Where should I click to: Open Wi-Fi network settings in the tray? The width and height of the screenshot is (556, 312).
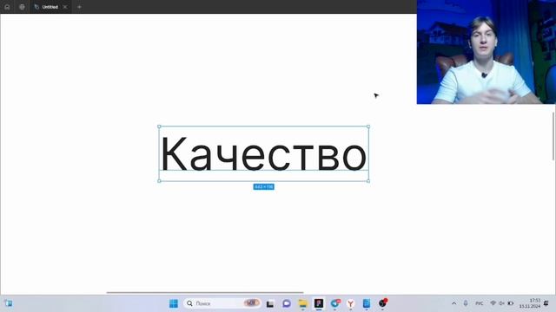pos(493,303)
